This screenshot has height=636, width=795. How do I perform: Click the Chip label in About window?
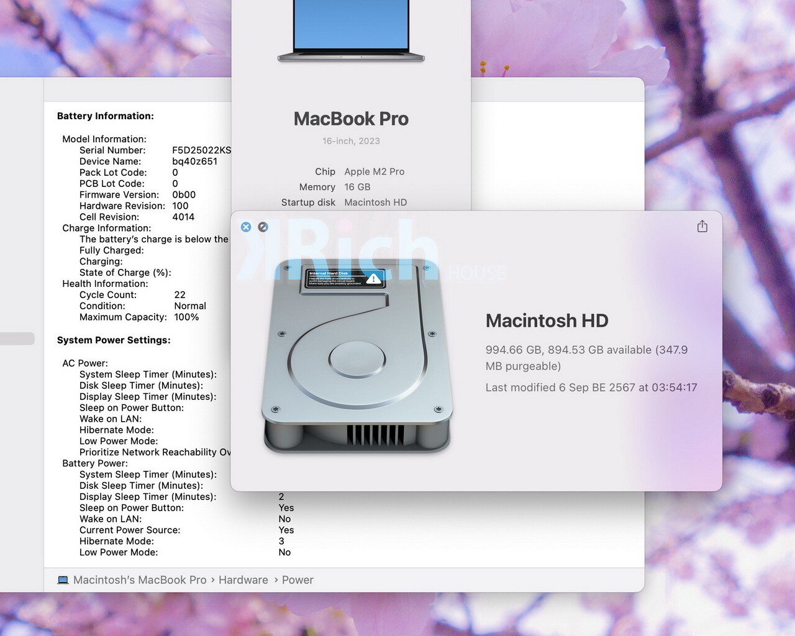(325, 171)
